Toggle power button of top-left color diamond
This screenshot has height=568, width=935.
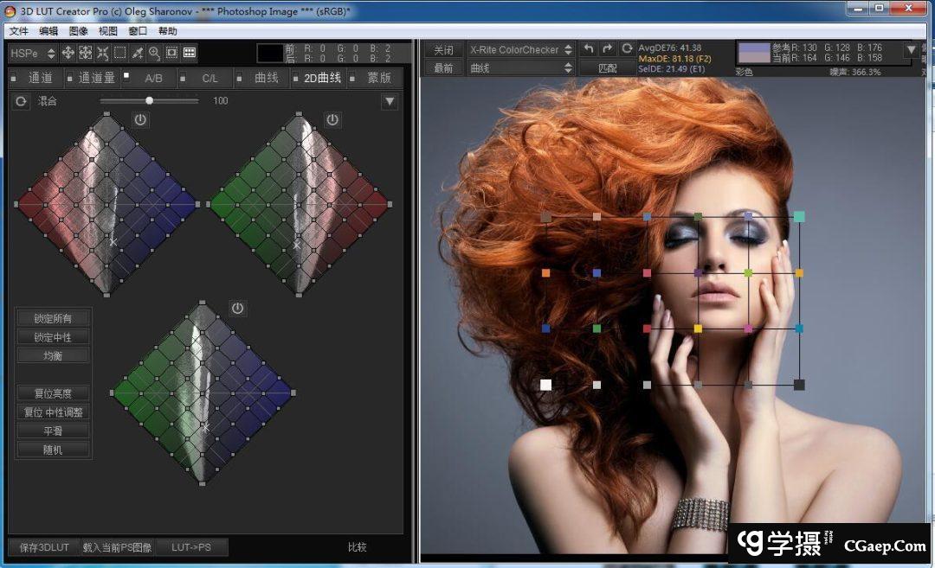click(x=140, y=120)
